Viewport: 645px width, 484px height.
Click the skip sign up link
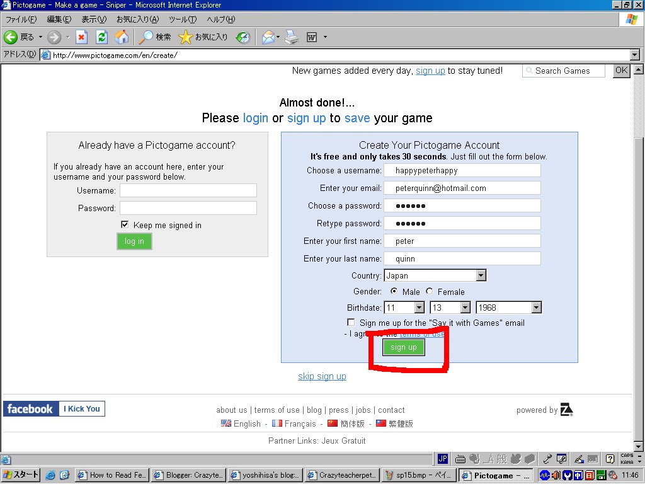point(322,376)
